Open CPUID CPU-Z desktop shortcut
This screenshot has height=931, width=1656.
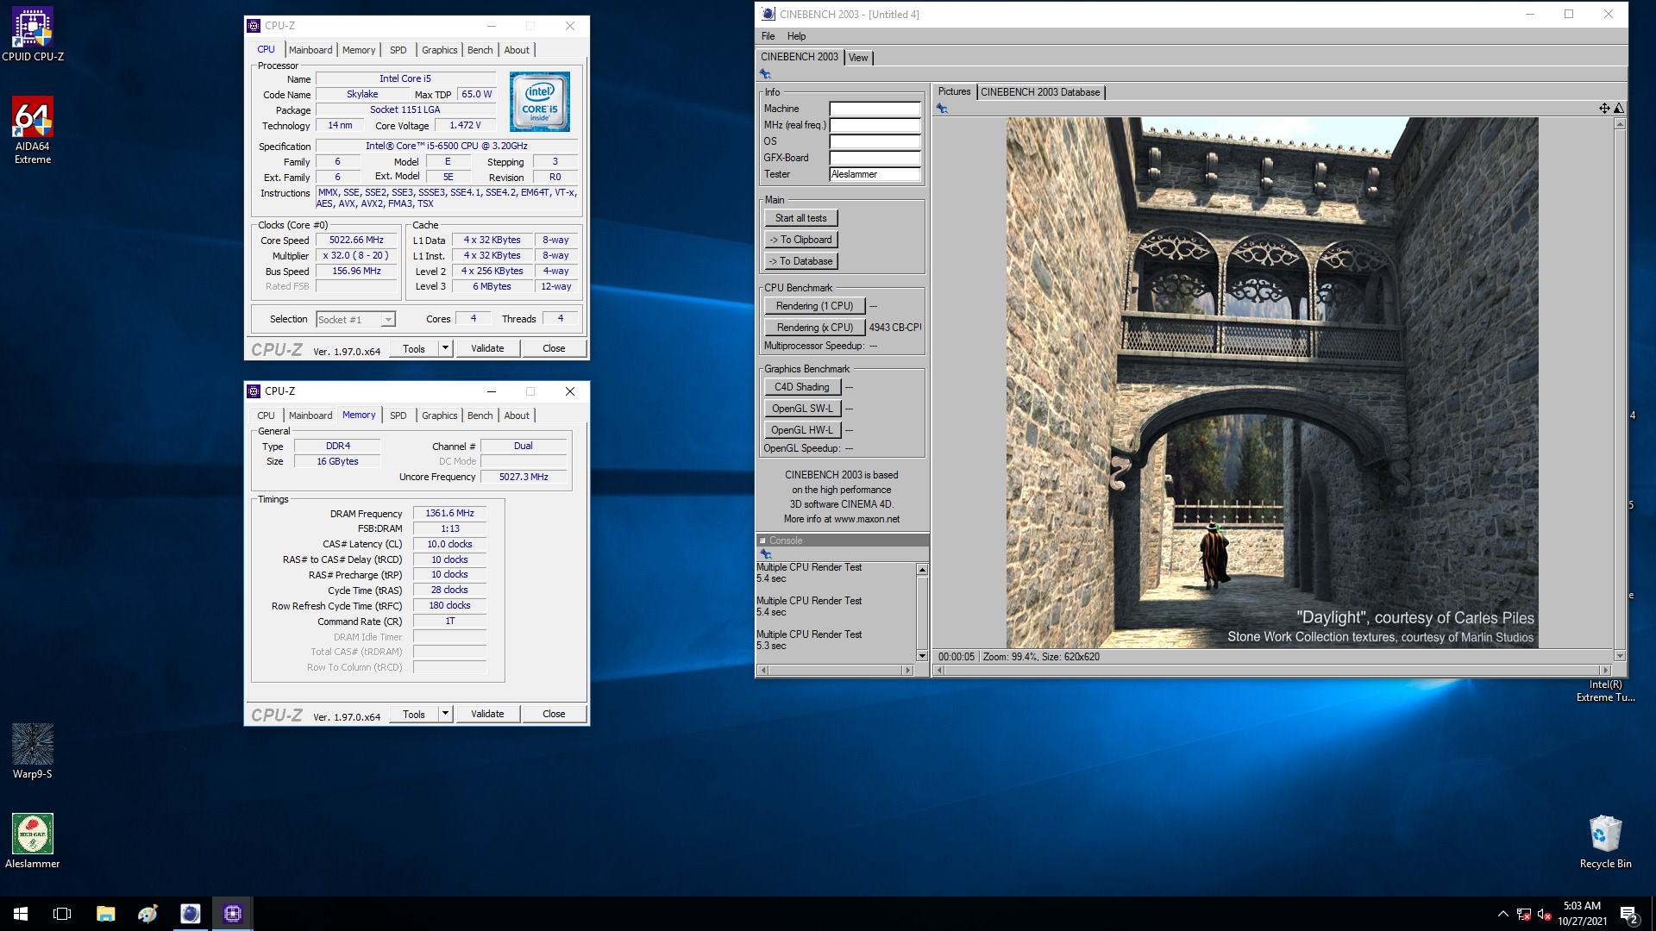[x=33, y=34]
